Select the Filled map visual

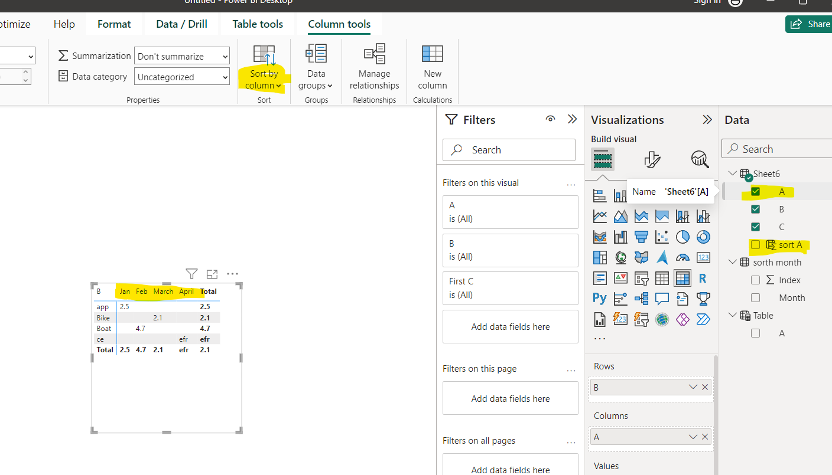(641, 257)
